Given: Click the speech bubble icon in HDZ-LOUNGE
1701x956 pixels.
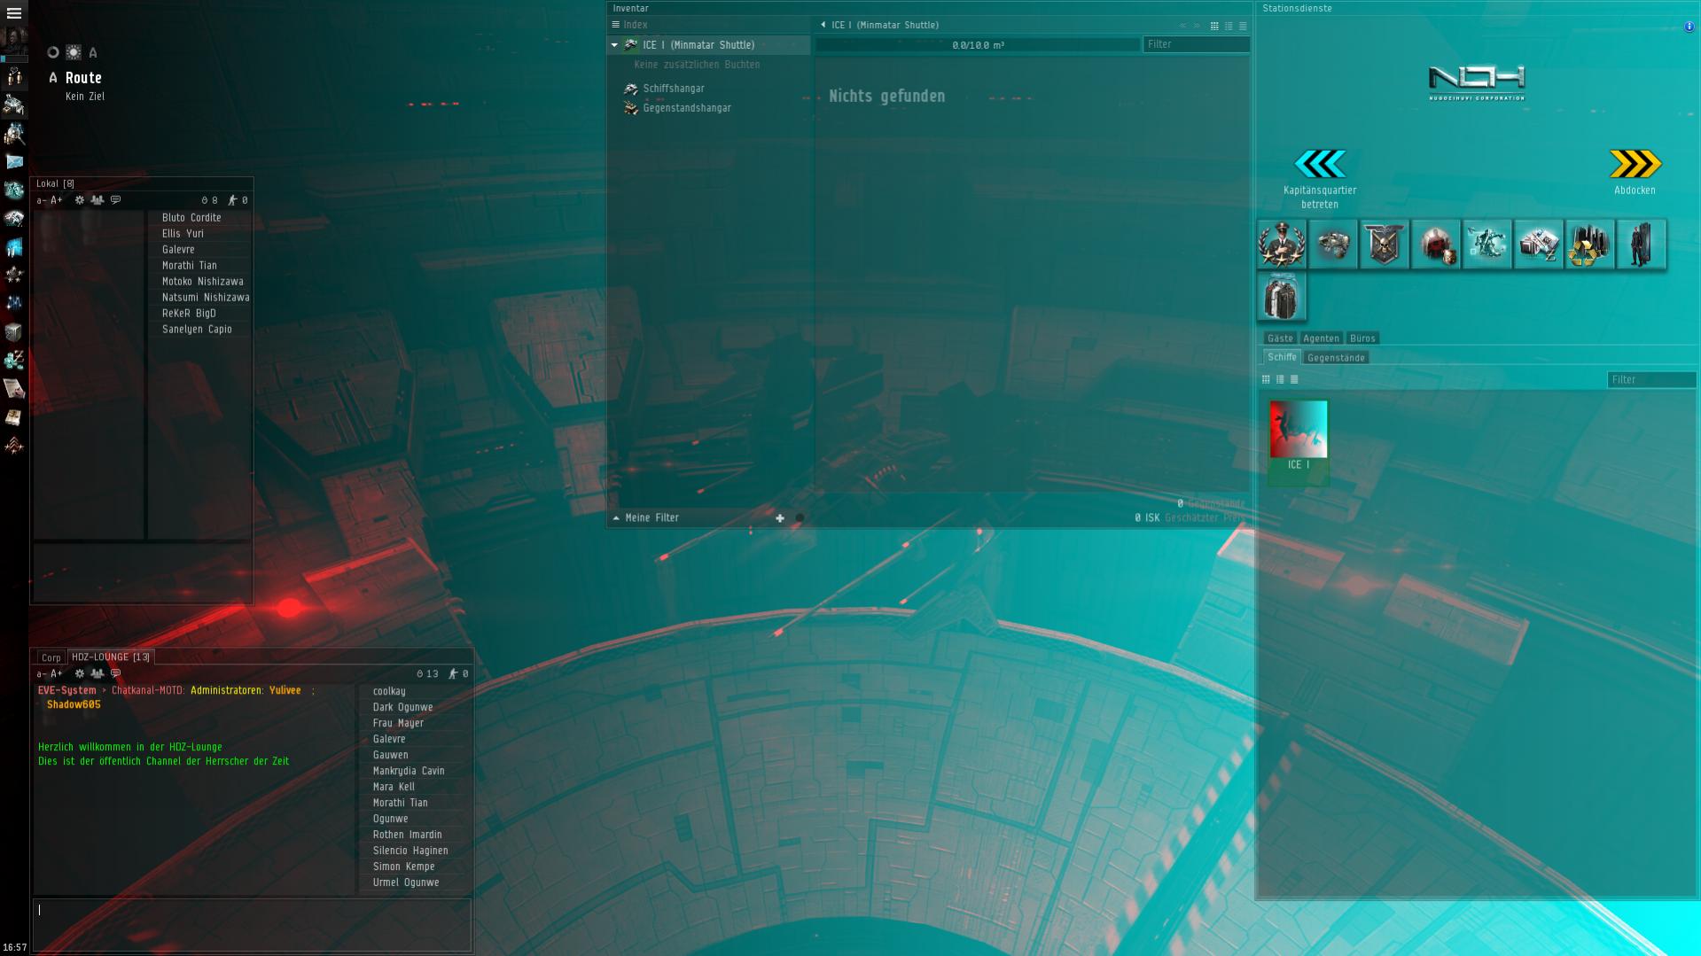Looking at the screenshot, I should tap(115, 673).
